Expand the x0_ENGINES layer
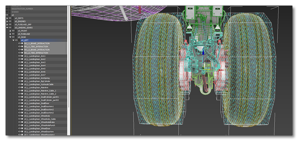Image resolution: width=298 pixels, height=141 pixels. coord(7,21)
